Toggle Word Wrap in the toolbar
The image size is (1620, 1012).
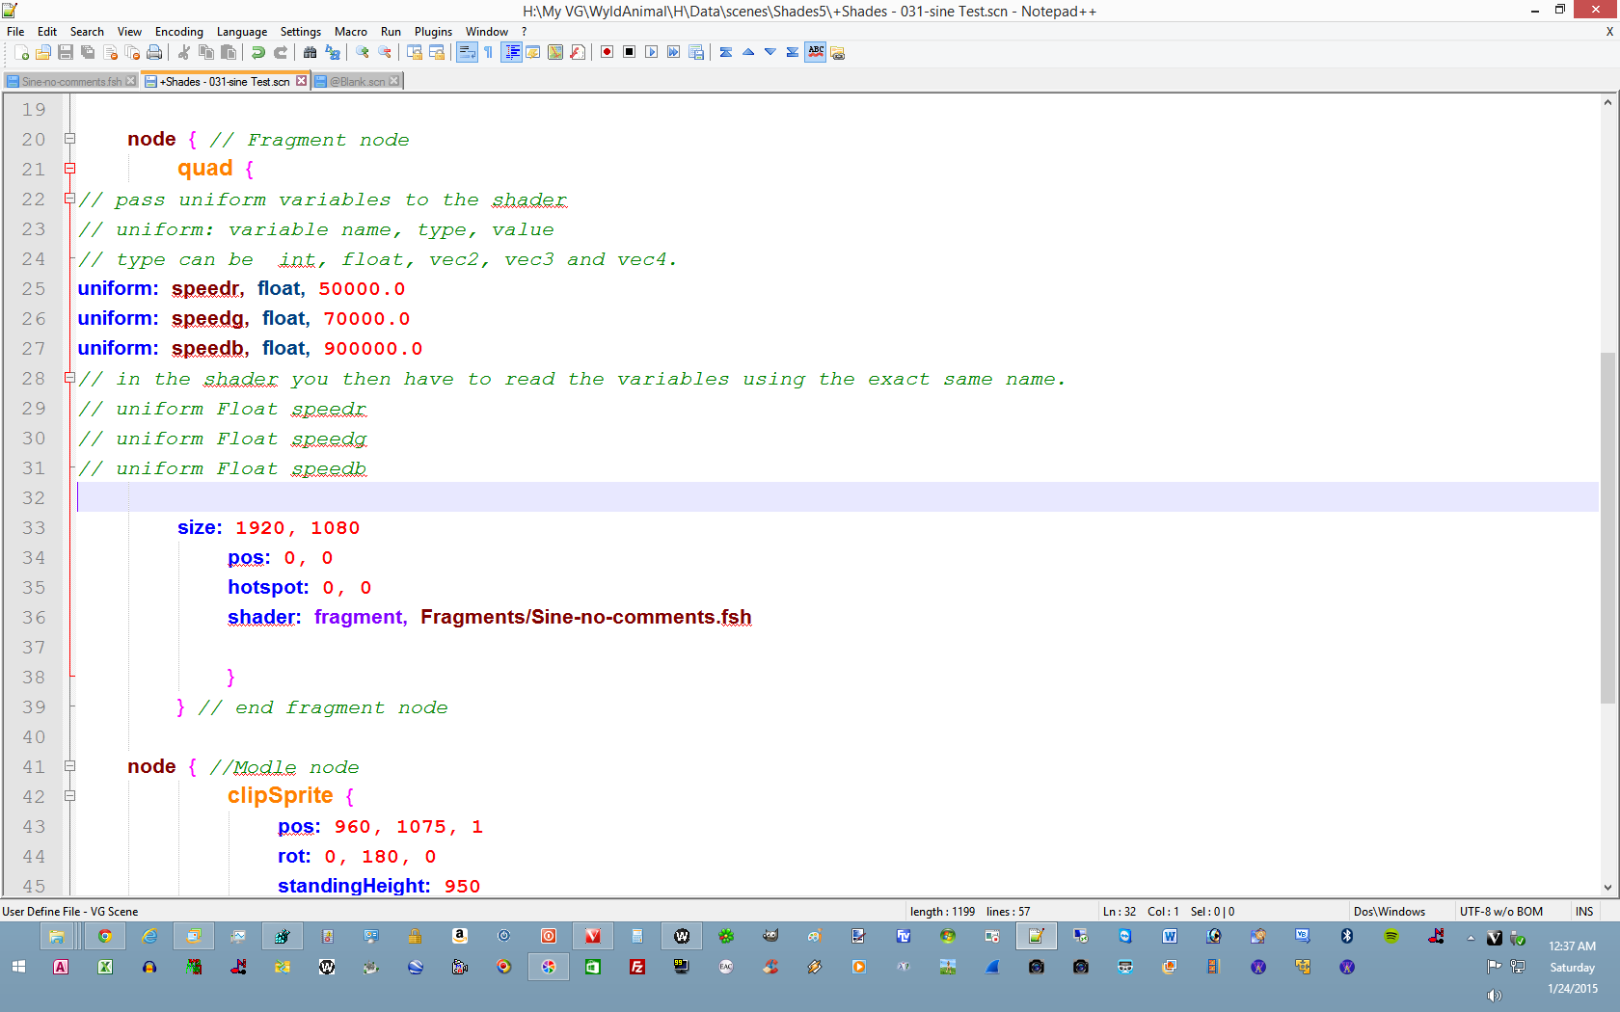[467, 52]
